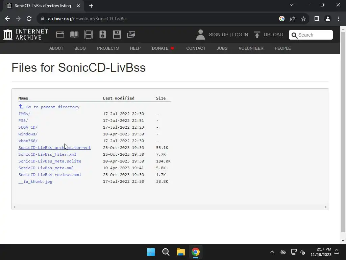Open __ia_thumb.jpg file
The image size is (346, 260).
[x=35, y=181]
